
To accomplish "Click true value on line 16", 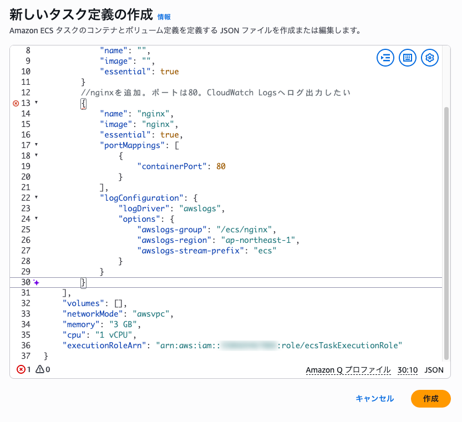I will coord(170,135).
